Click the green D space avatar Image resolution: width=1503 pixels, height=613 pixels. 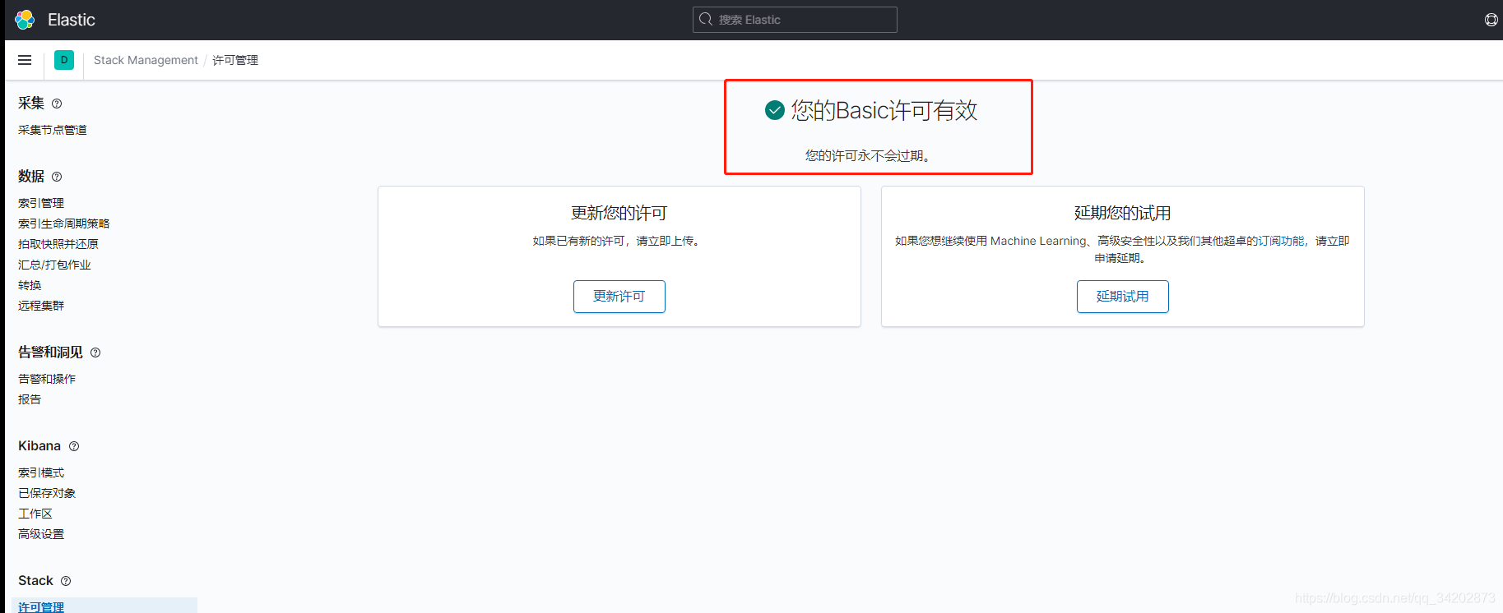64,60
